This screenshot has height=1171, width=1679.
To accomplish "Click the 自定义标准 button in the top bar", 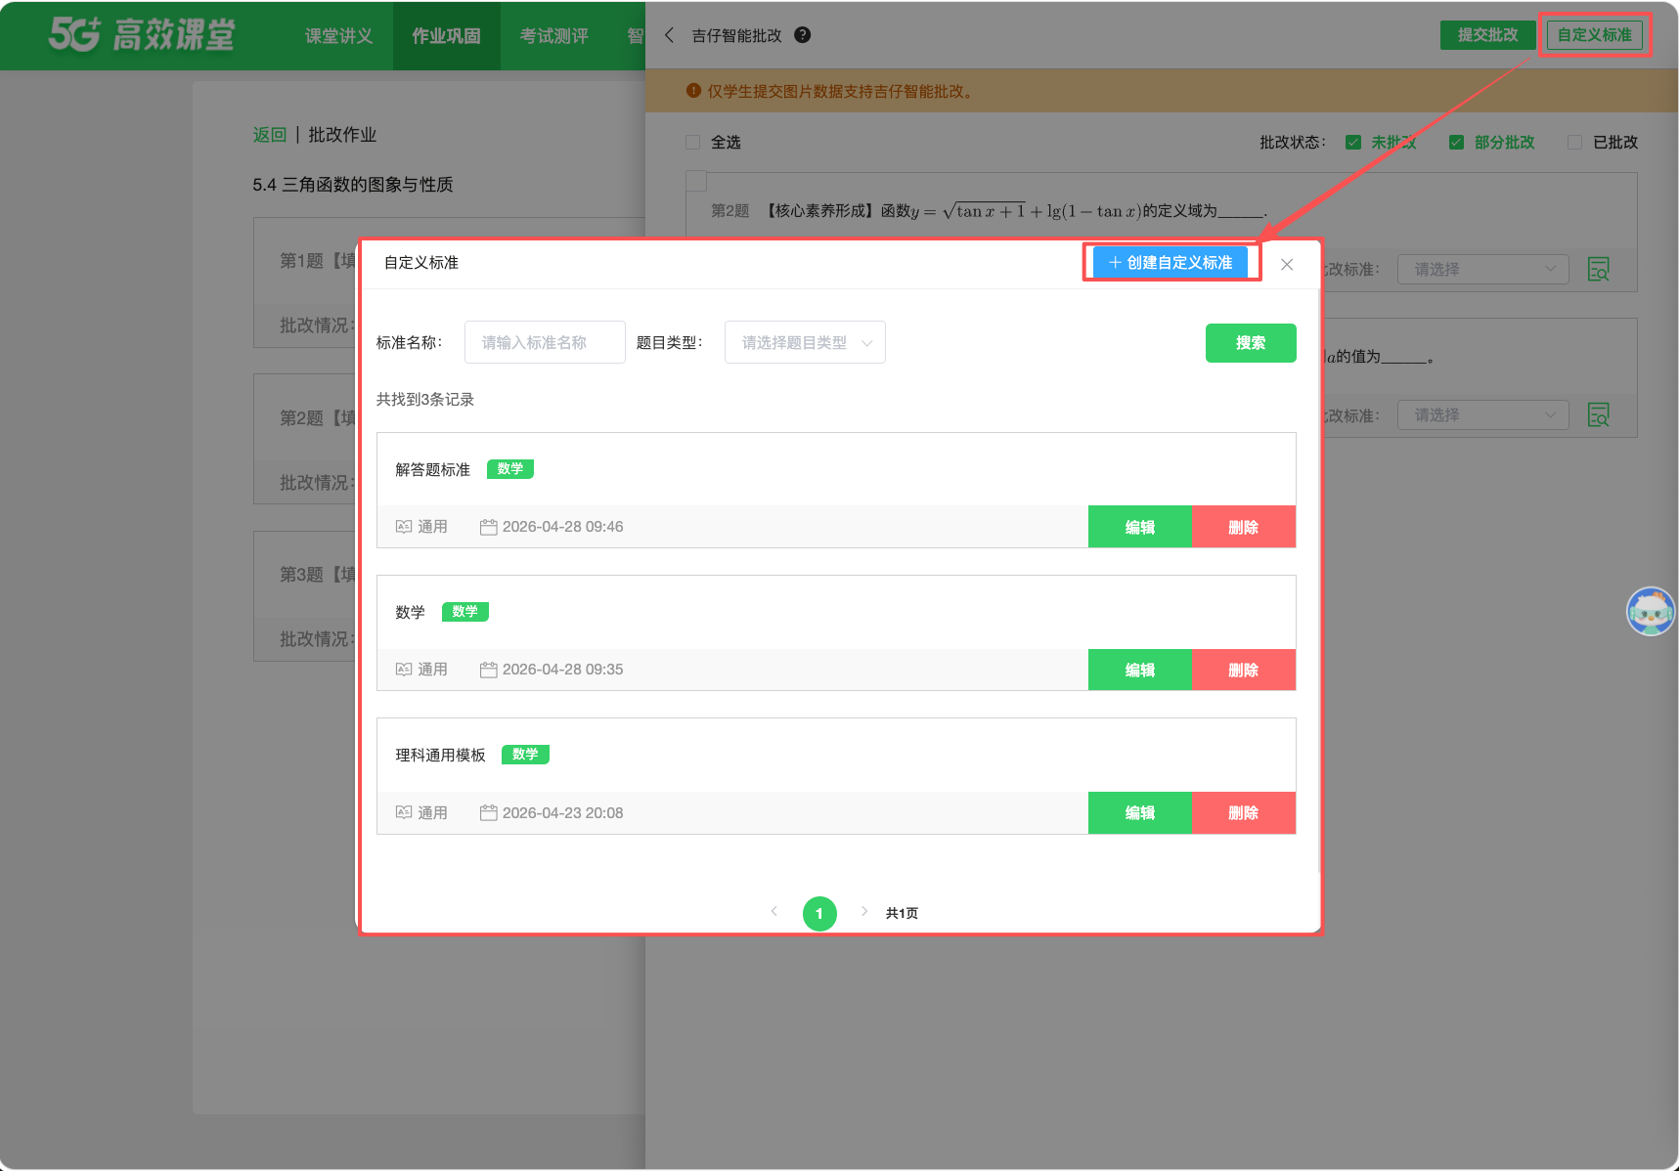I will tap(1594, 35).
